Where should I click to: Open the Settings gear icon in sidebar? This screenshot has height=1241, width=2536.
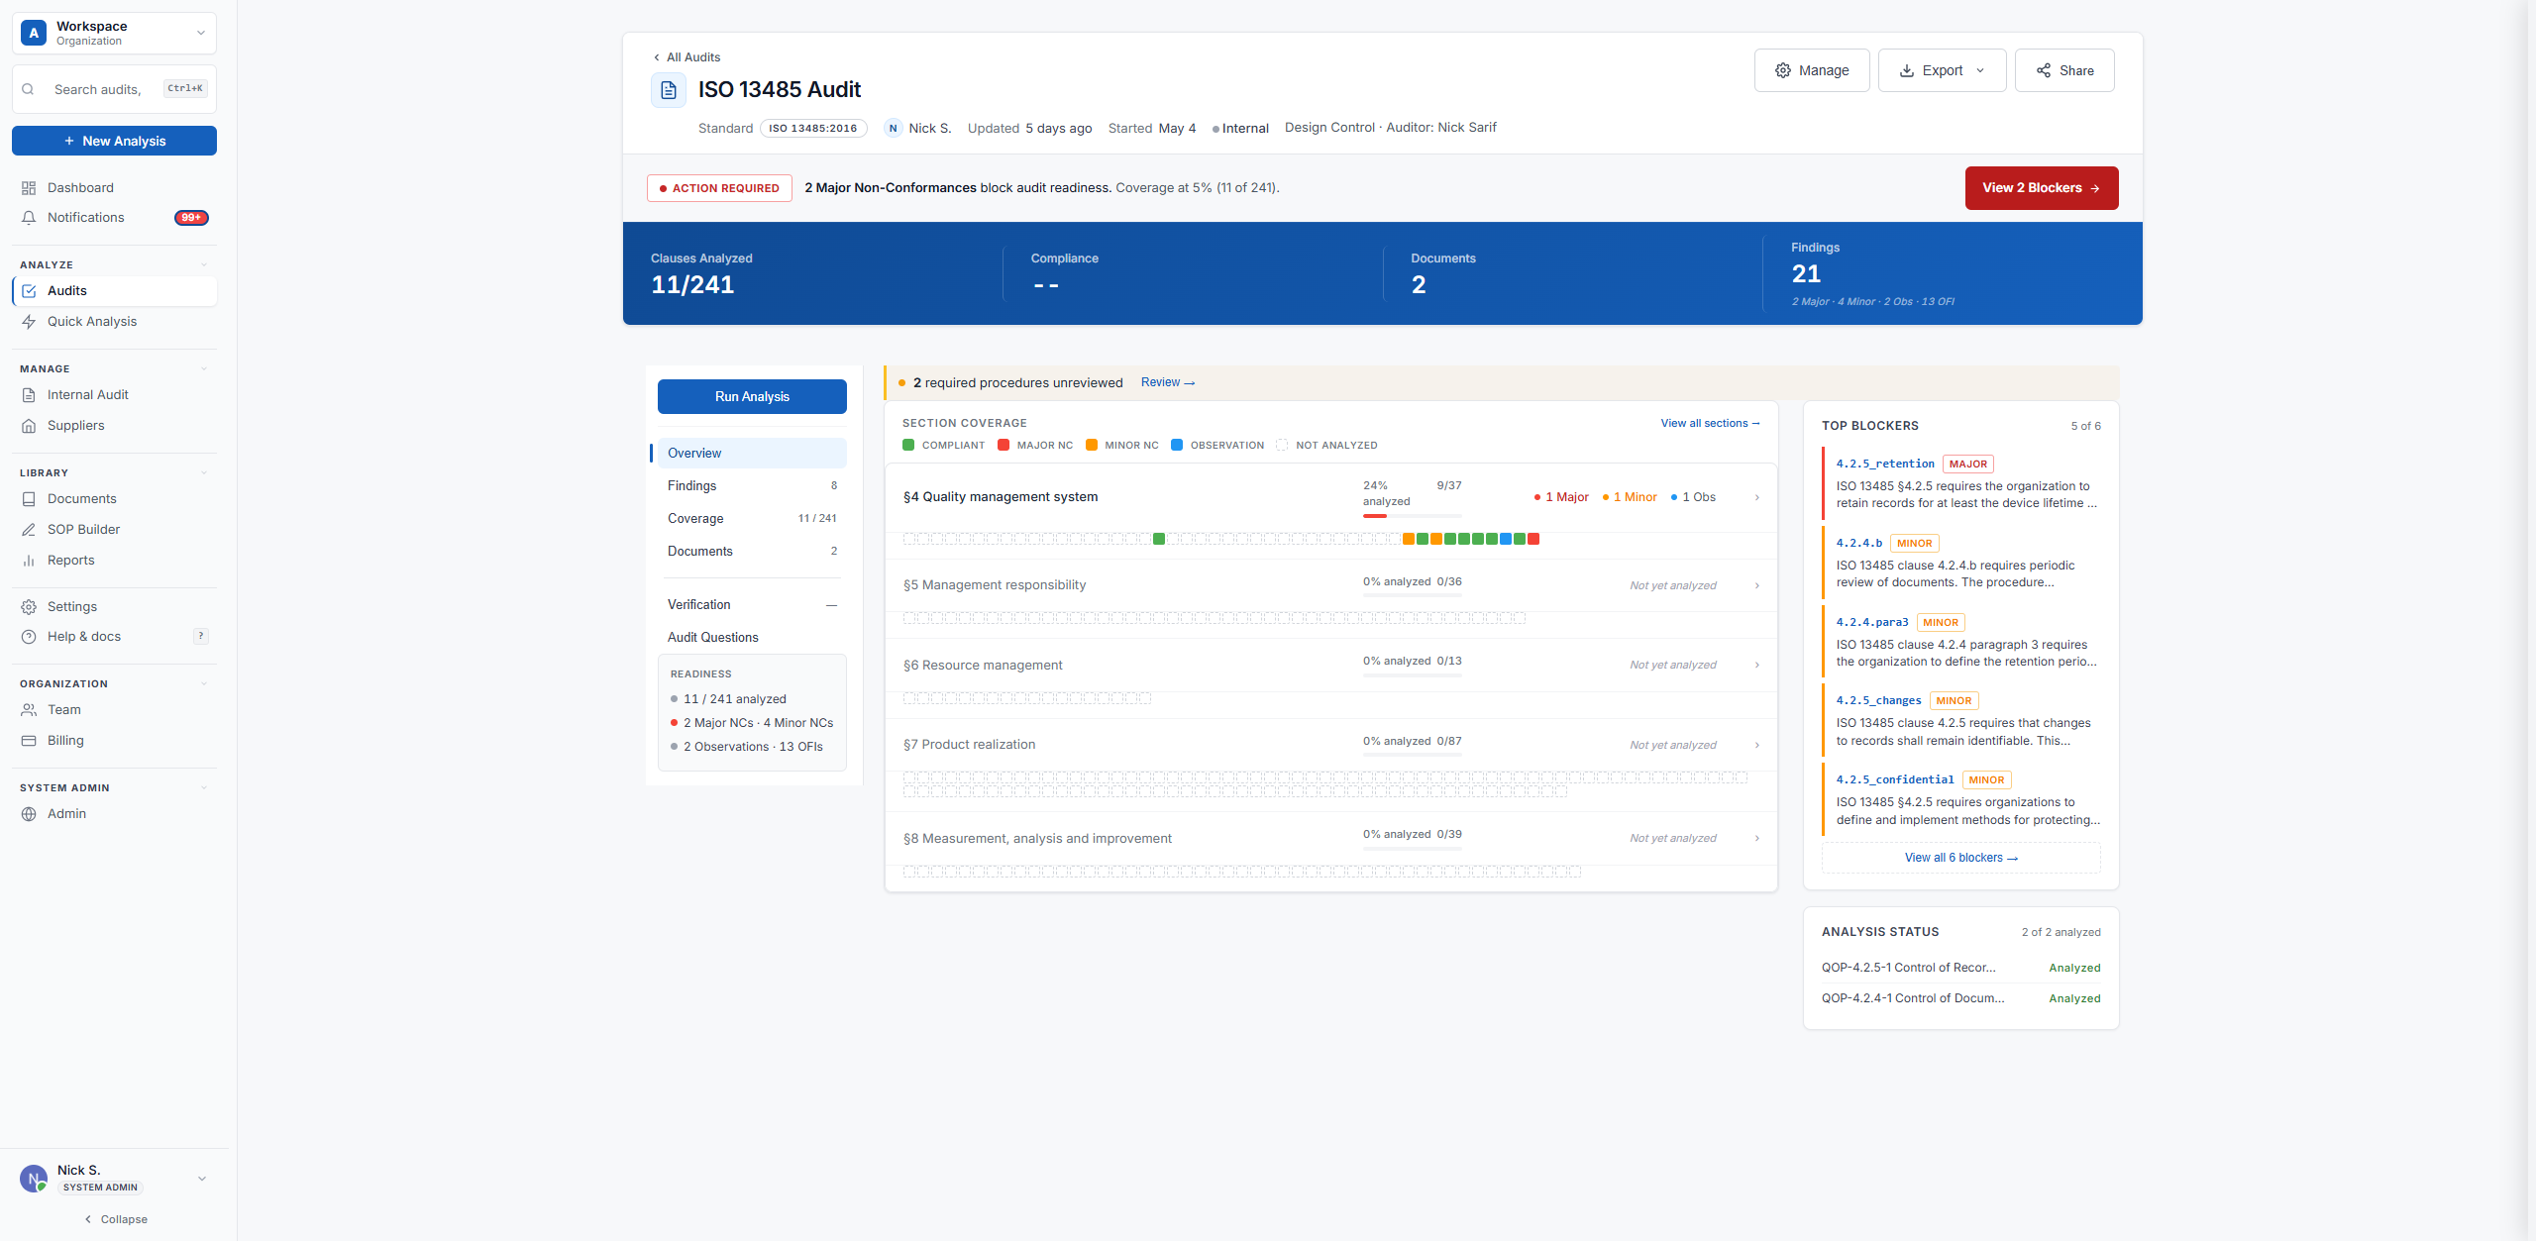pos(29,607)
